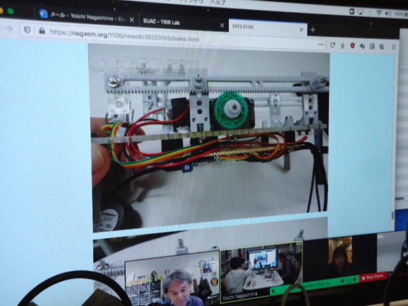Click the green macOS window zoom button
Viewport: 408px width, 306px height.
tap(11, 11)
